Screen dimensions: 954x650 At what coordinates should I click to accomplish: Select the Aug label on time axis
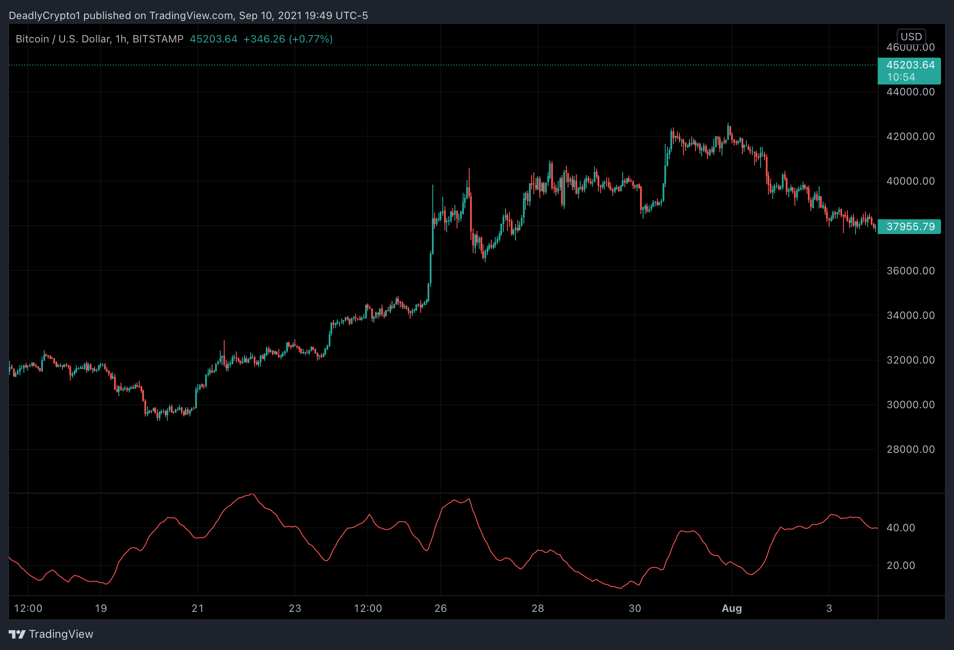point(732,608)
